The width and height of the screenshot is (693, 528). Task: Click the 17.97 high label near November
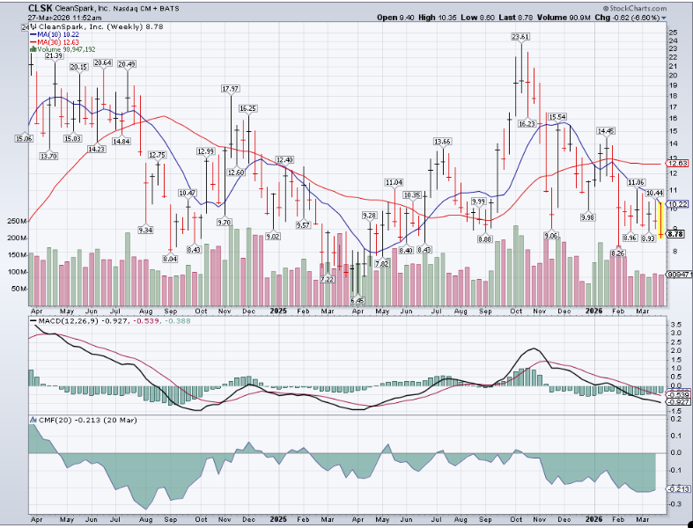click(x=231, y=90)
